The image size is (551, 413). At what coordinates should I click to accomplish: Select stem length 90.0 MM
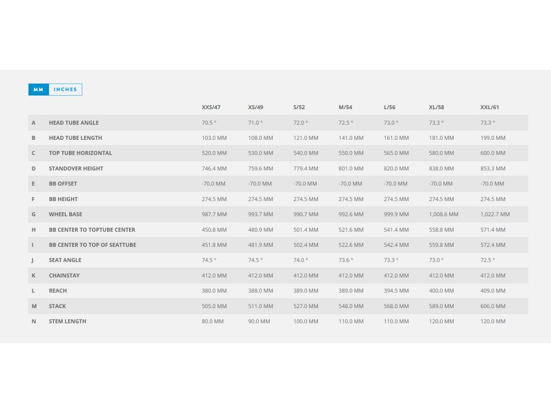point(259,322)
